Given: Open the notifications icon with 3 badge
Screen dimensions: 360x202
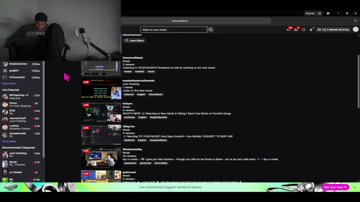Looking at the screenshot, I should [x=296, y=29].
